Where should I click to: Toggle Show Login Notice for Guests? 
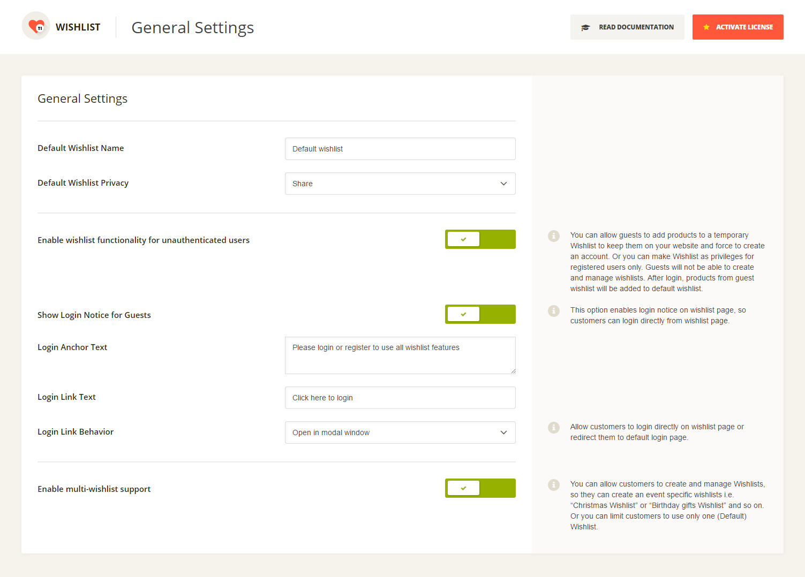480,314
